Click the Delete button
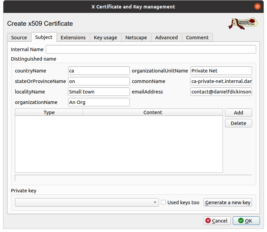267x232 pixels. (239, 123)
